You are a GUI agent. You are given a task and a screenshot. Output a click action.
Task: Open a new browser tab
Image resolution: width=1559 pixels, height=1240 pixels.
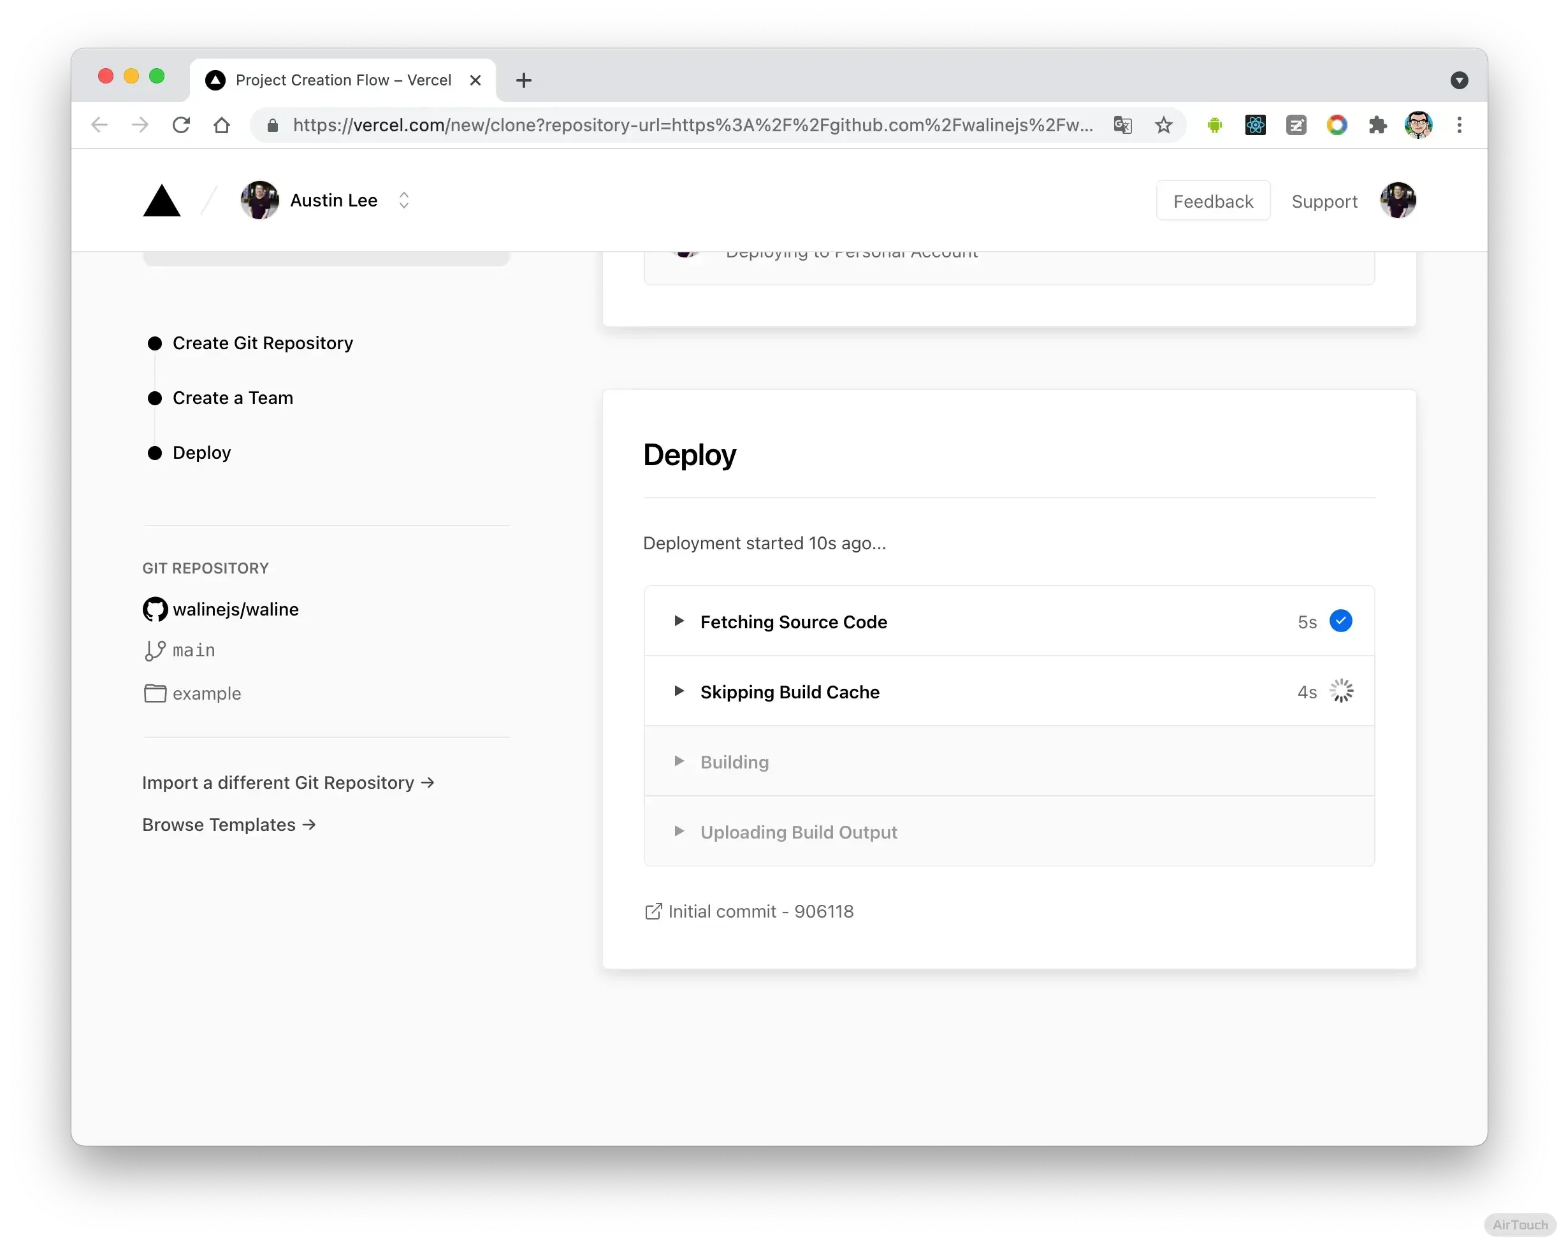tap(523, 80)
